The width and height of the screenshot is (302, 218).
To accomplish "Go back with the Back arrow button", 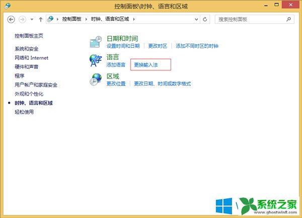I will (x=11, y=19).
